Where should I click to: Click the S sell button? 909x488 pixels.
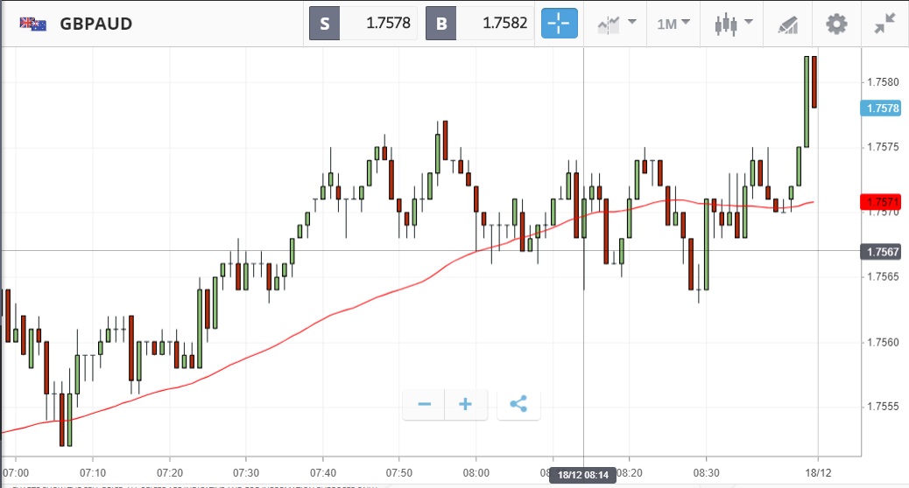(324, 24)
